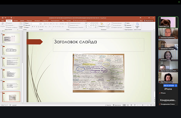Select slide 8 thumbnail in the panel

click(x=11, y=62)
